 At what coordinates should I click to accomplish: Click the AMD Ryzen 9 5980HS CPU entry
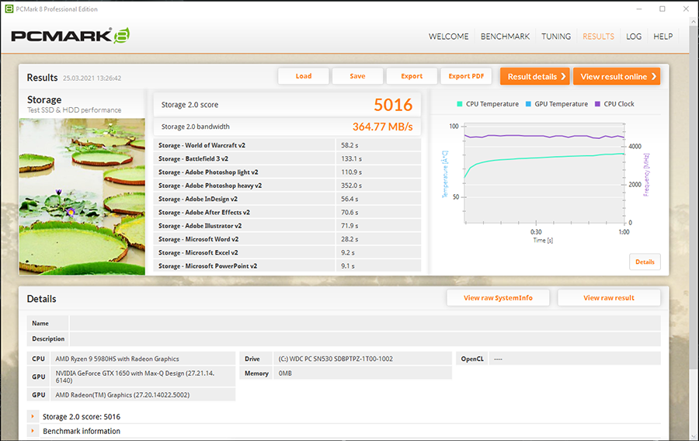point(143,359)
